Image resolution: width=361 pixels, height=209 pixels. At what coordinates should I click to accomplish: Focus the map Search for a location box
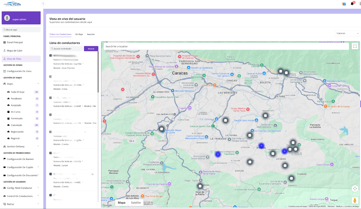pyautogui.click(x=226, y=46)
